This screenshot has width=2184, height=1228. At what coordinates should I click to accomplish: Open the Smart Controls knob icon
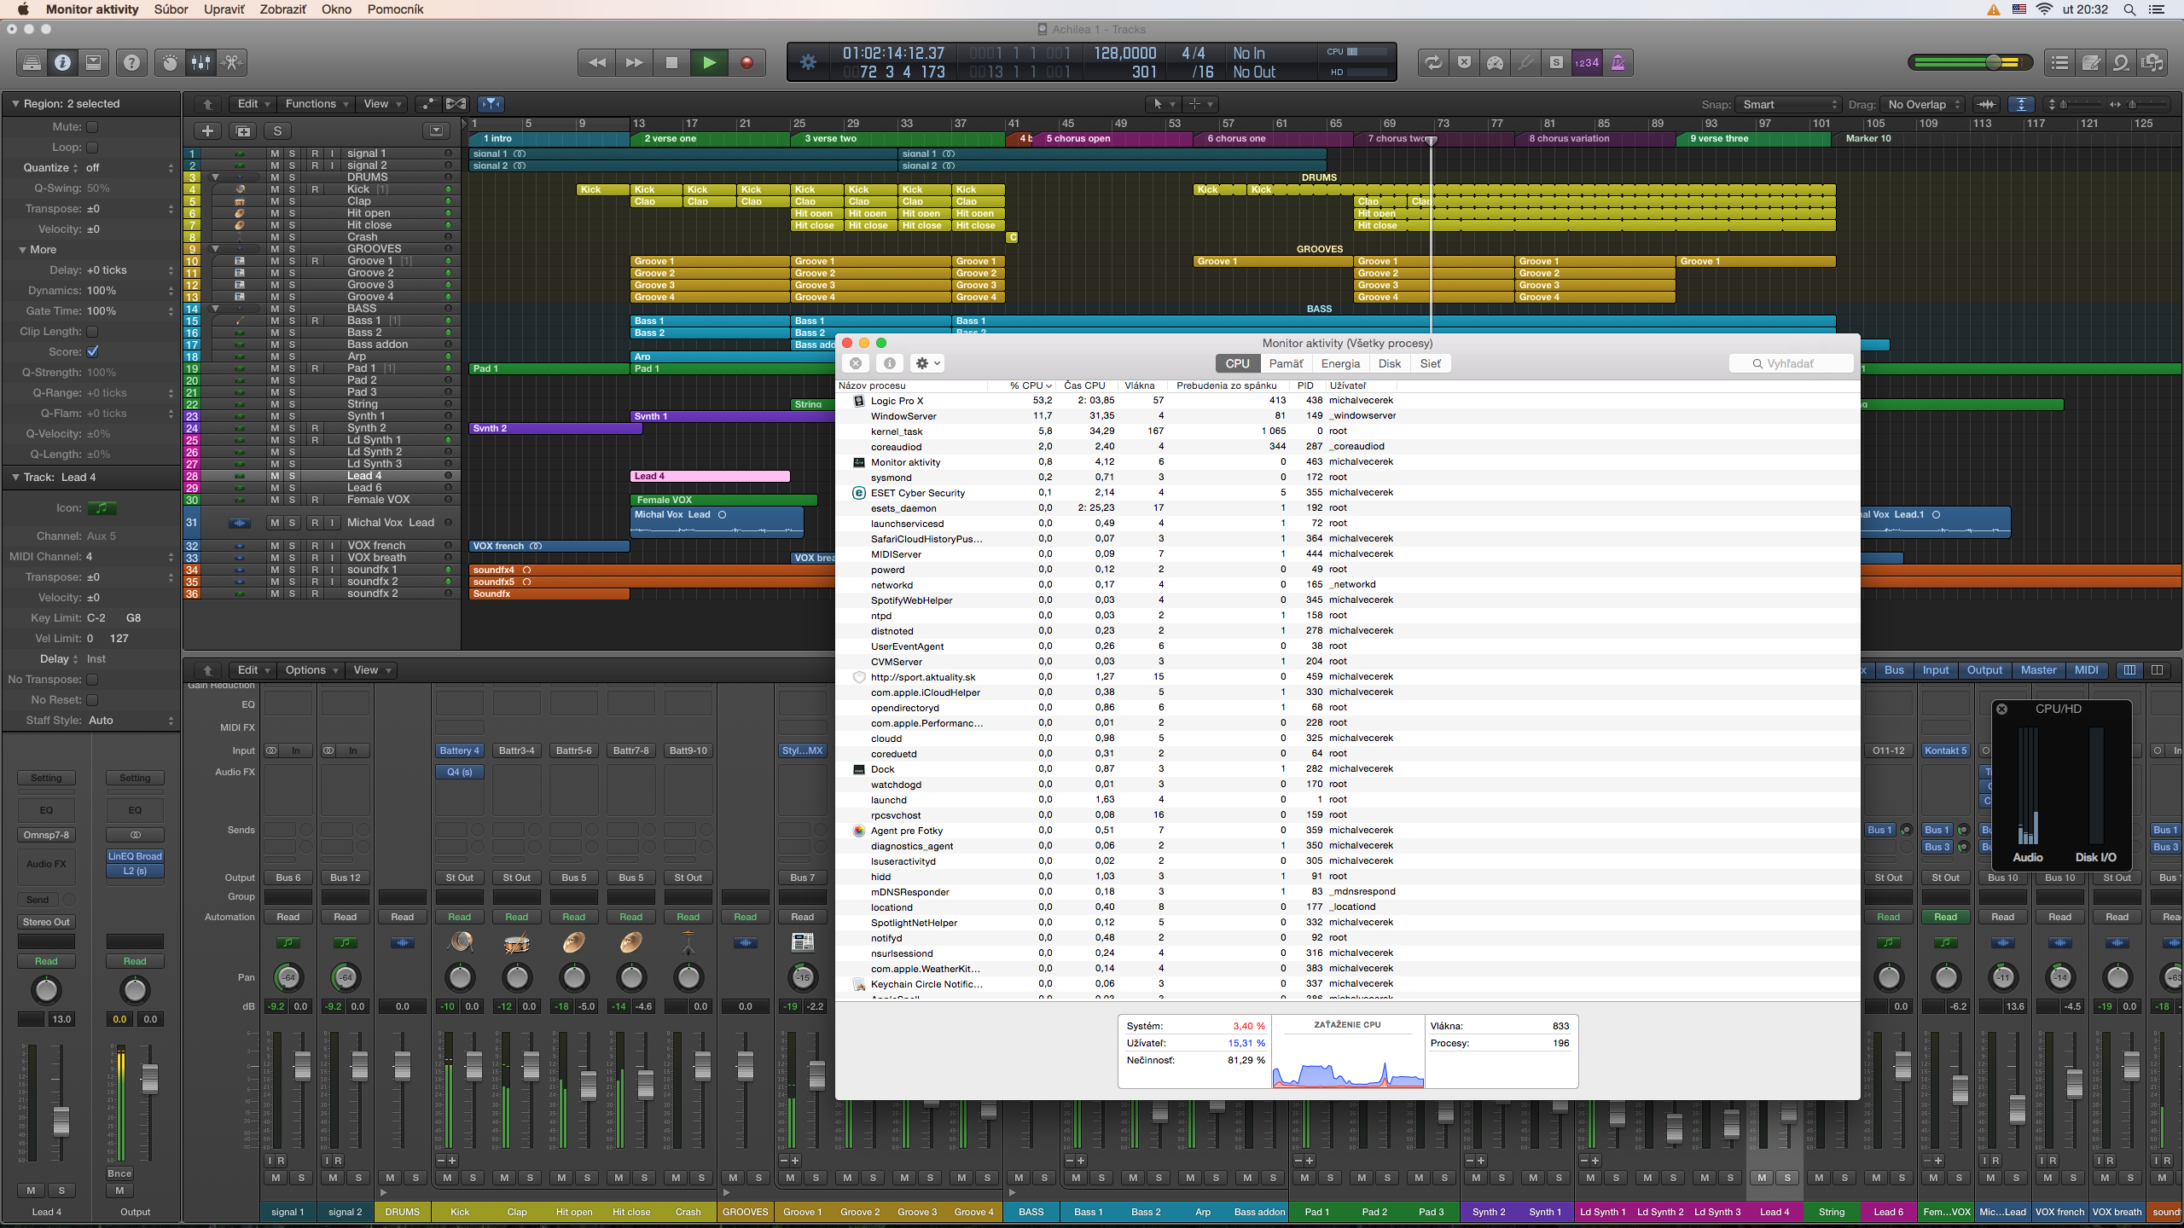tap(170, 62)
